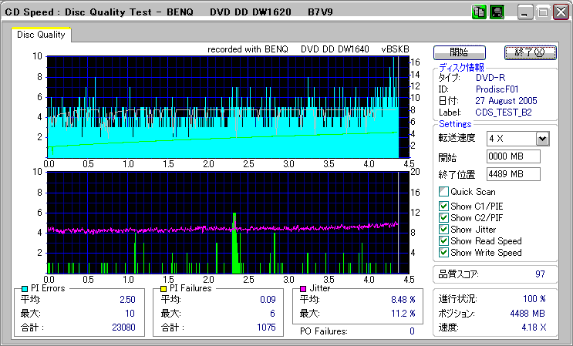The height and width of the screenshot is (346, 573).
Task: Enable the Quick Scan checkbox
Action: [x=443, y=192]
